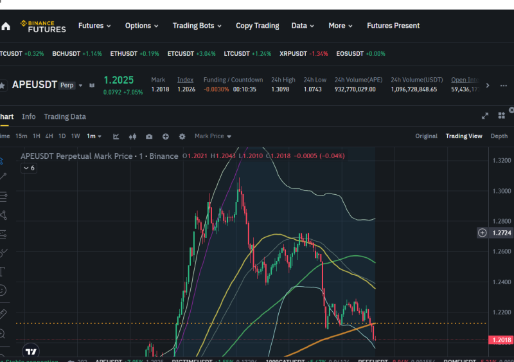The width and height of the screenshot is (514, 362).
Task: Favorite APEUSDT with the star icon
Action: point(3,86)
